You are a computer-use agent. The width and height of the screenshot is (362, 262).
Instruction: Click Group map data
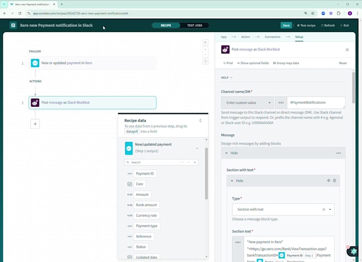tap(286, 63)
